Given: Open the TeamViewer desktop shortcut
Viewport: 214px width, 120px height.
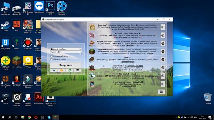Looking at the screenshot, I should pos(39,7).
